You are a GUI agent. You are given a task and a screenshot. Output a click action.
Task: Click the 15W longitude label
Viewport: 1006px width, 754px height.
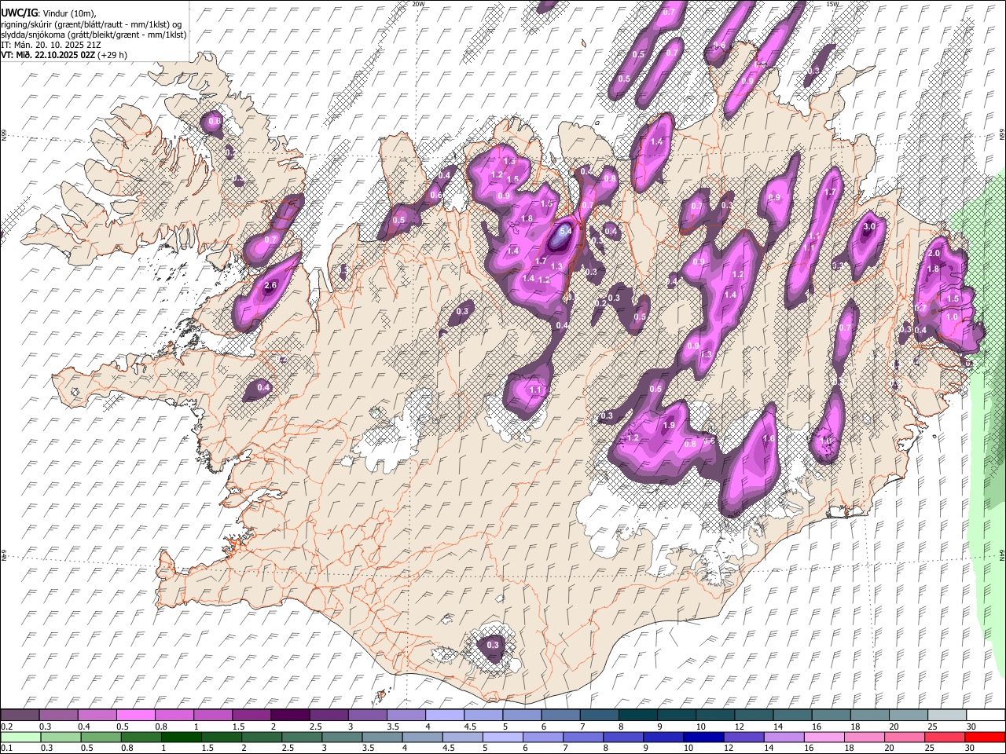(x=832, y=4)
